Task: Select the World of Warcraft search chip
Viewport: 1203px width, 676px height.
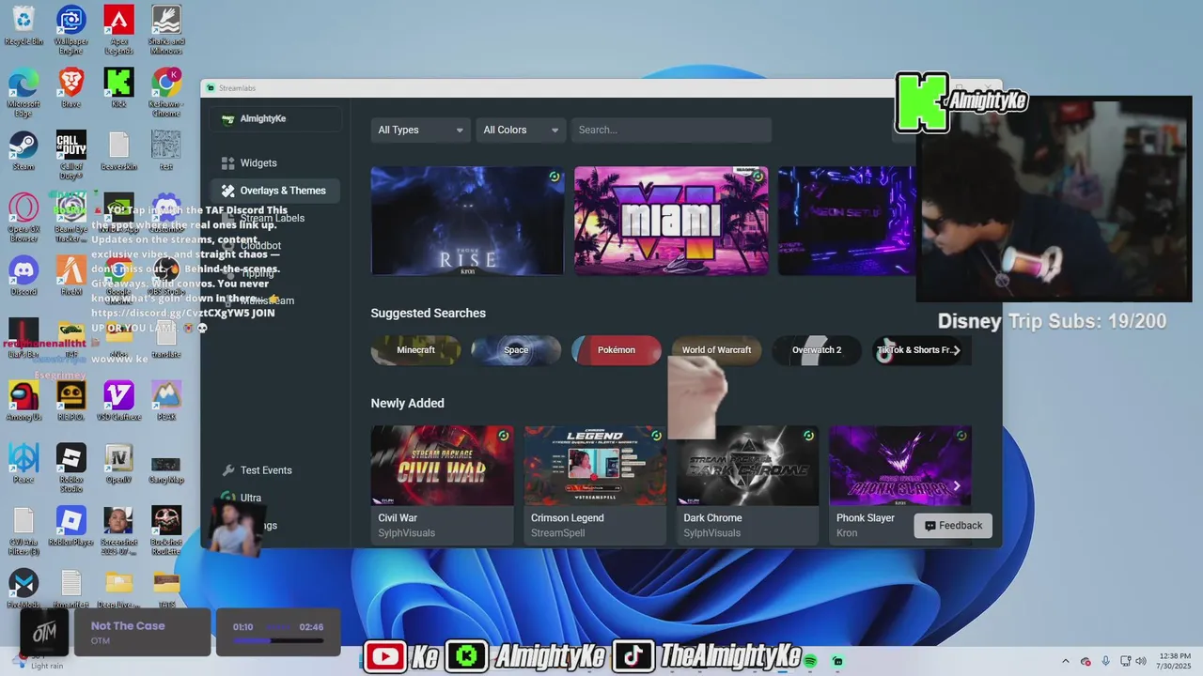Action: (716, 350)
